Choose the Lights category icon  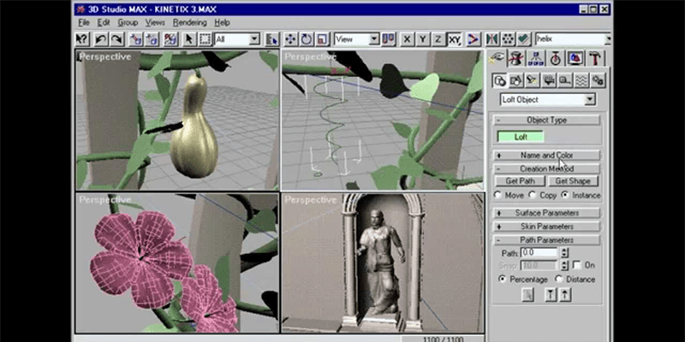click(x=532, y=80)
